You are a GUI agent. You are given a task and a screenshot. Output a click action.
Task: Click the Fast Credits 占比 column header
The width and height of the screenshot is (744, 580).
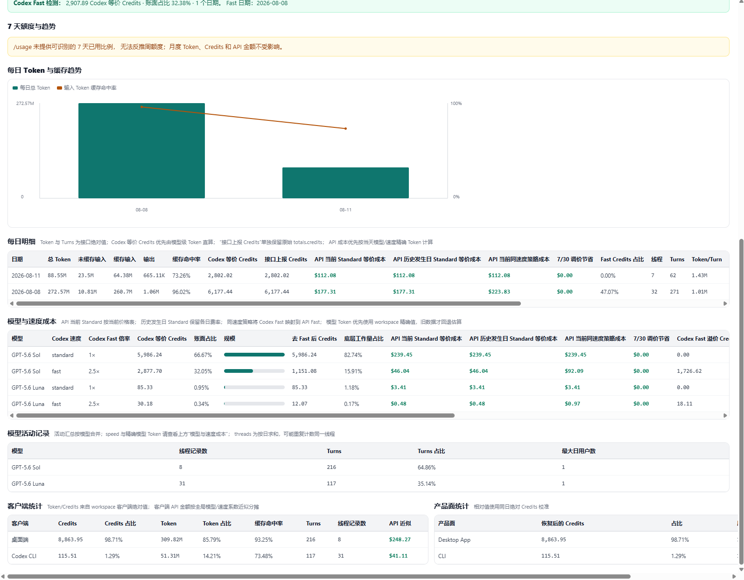tap(622, 259)
